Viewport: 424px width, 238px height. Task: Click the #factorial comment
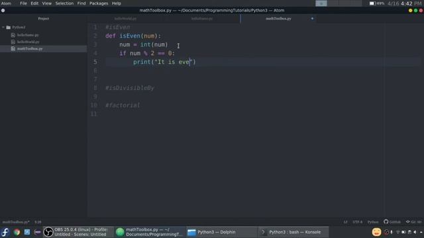[x=123, y=105]
